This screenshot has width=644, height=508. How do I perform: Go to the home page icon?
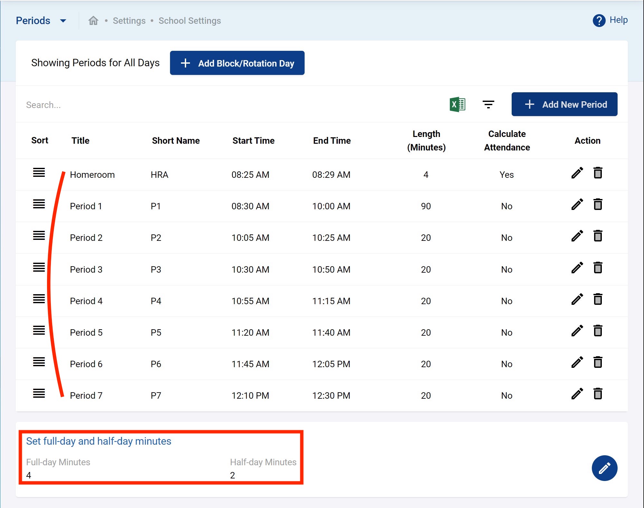tap(93, 21)
